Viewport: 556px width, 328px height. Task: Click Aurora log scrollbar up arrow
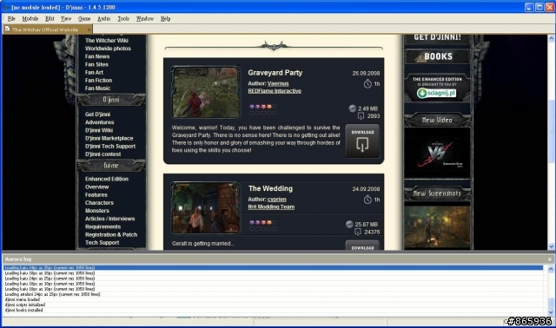[551, 269]
